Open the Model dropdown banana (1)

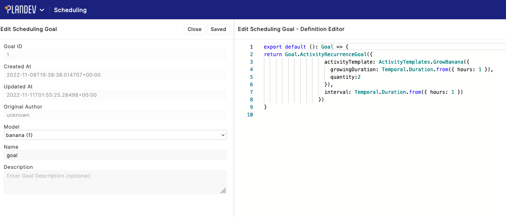(115, 135)
